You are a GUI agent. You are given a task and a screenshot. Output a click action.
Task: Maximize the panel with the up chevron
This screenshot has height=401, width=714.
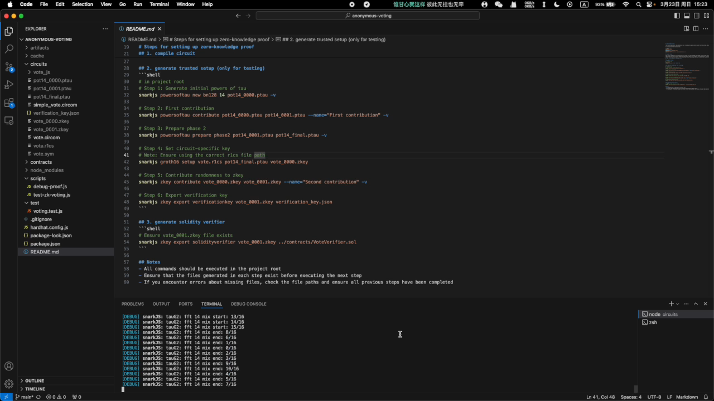point(696,304)
